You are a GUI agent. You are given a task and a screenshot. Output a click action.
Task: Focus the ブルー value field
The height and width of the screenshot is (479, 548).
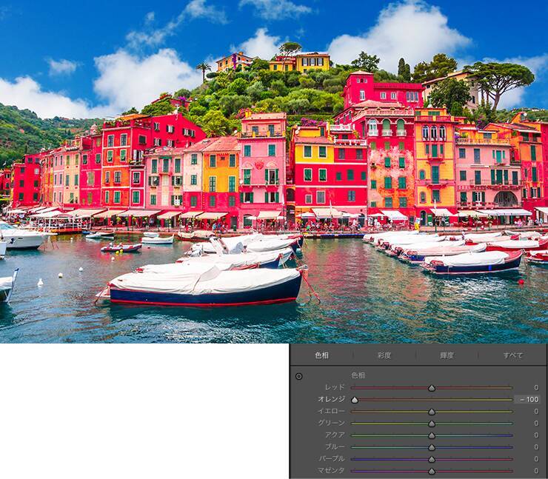pyautogui.click(x=535, y=447)
